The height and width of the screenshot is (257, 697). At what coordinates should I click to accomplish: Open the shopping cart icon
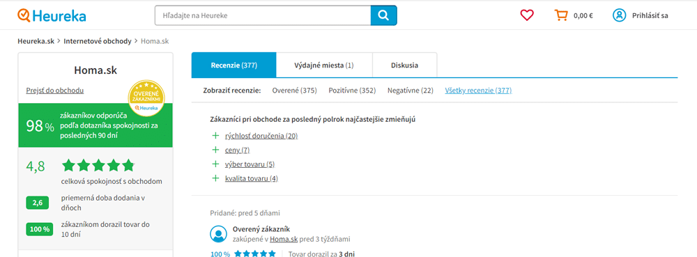pos(561,15)
